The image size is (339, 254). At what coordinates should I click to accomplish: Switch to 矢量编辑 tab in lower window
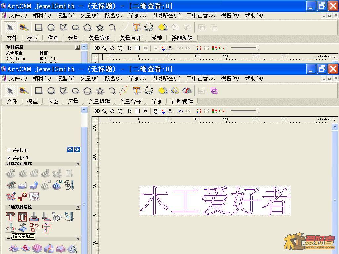coord(99,101)
